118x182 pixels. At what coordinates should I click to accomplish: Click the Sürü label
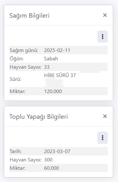(15, 79)
